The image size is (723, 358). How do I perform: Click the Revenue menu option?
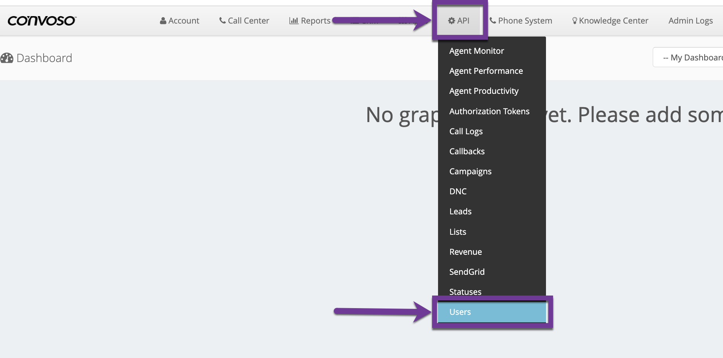click(466, 252)
